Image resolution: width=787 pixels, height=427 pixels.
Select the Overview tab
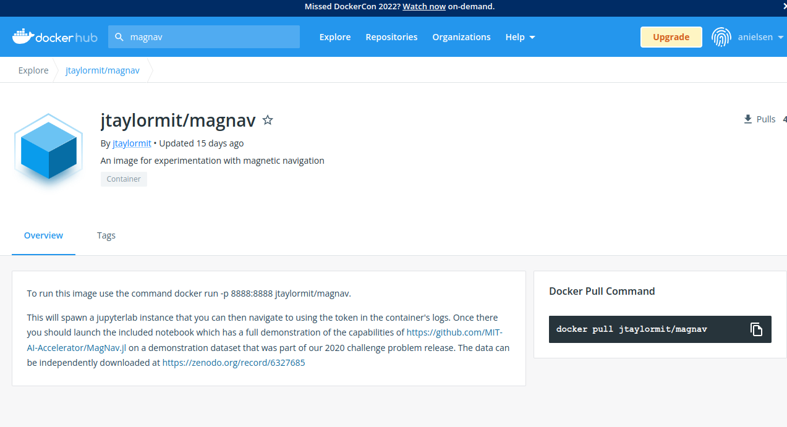pyautogui.click(x=43, y=235)
